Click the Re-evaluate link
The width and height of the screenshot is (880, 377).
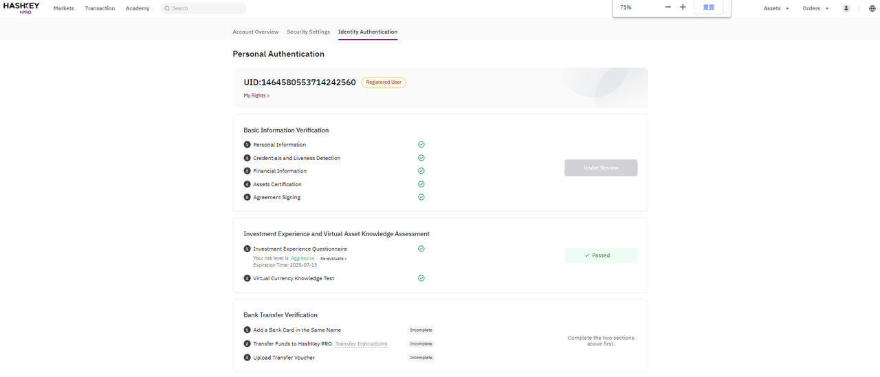coord(333,259)
